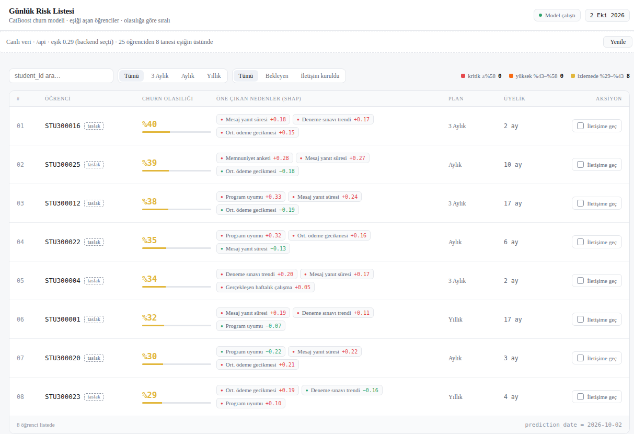
Task: Click the churn probability bar for STU300016
Action: click(177, 132)
